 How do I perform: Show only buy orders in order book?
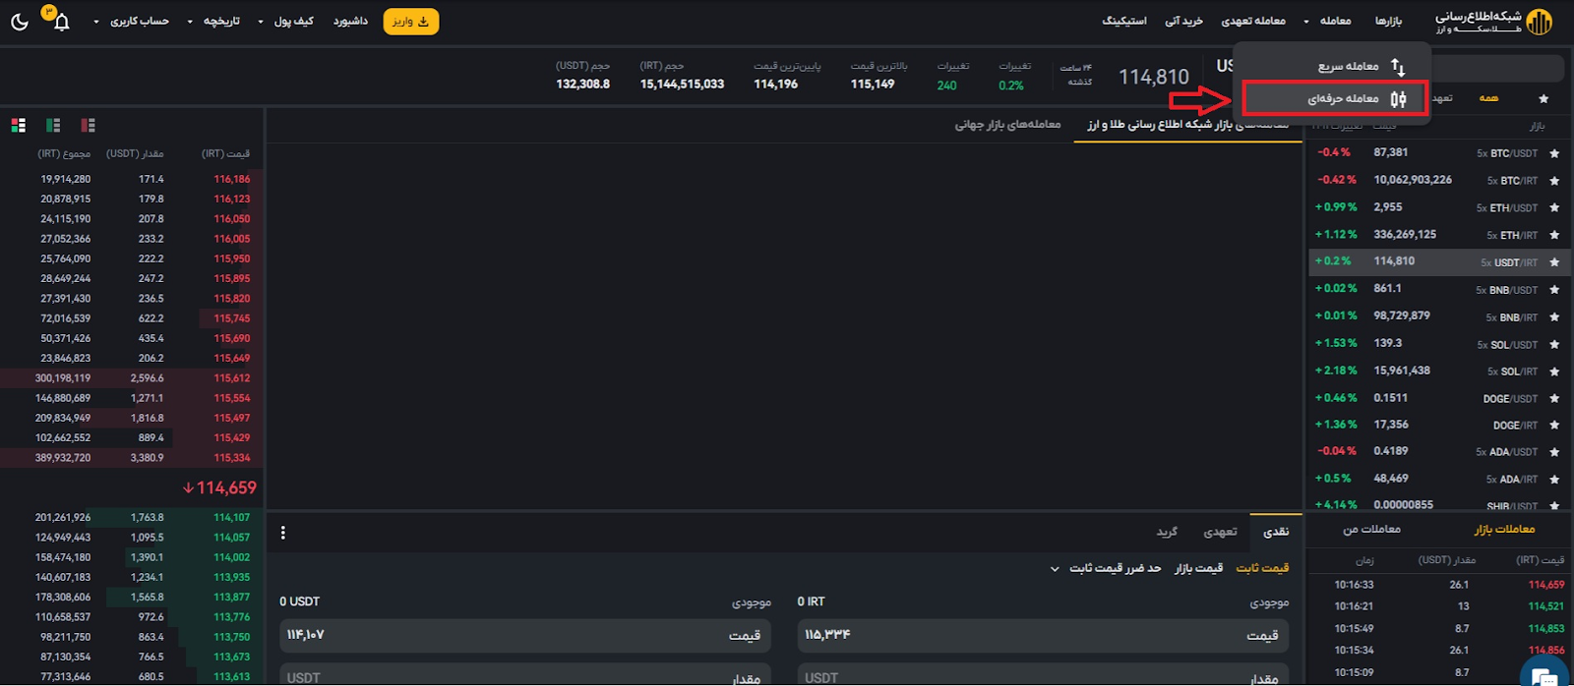coord(53,125)
